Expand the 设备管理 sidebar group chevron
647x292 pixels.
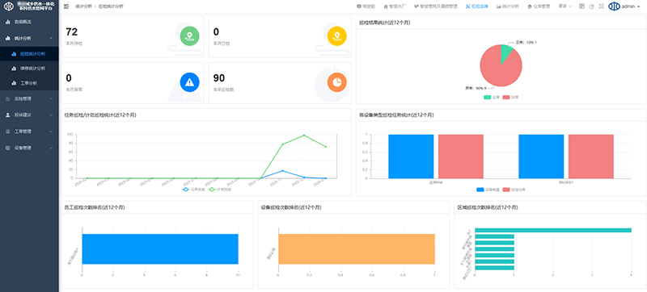coord(51,148)
